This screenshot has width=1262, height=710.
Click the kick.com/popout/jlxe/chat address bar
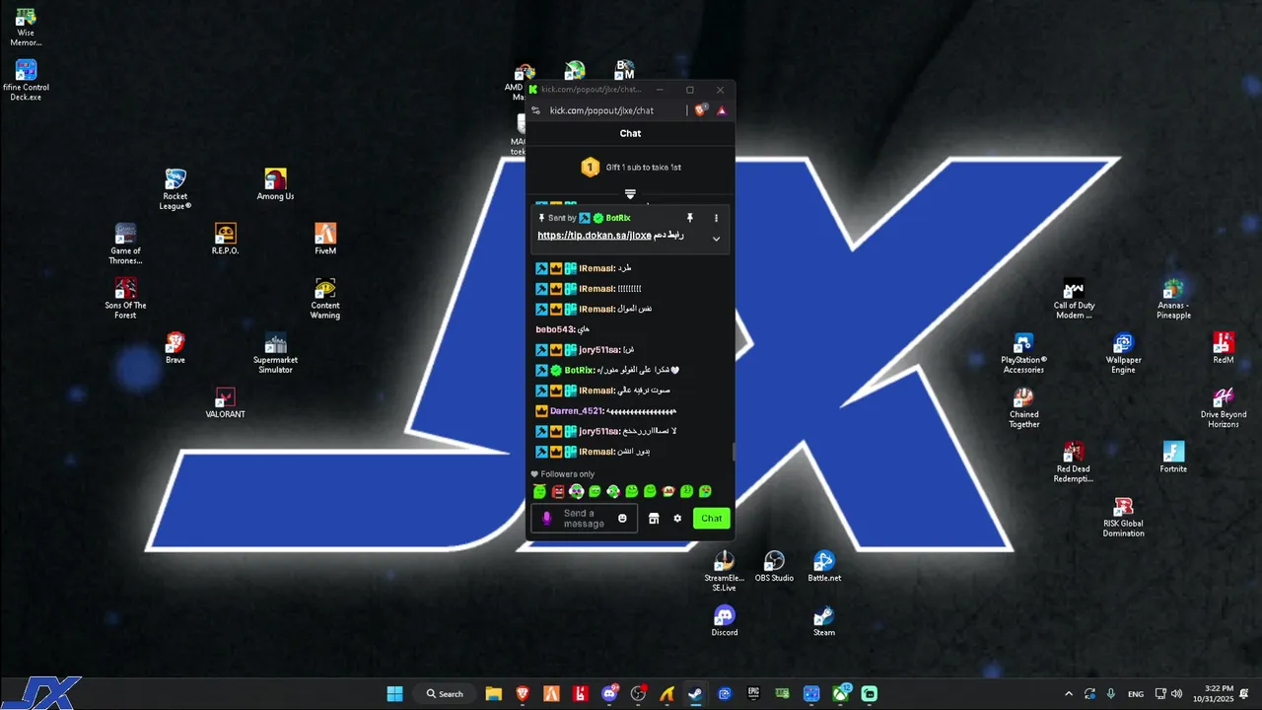[601, 110]
